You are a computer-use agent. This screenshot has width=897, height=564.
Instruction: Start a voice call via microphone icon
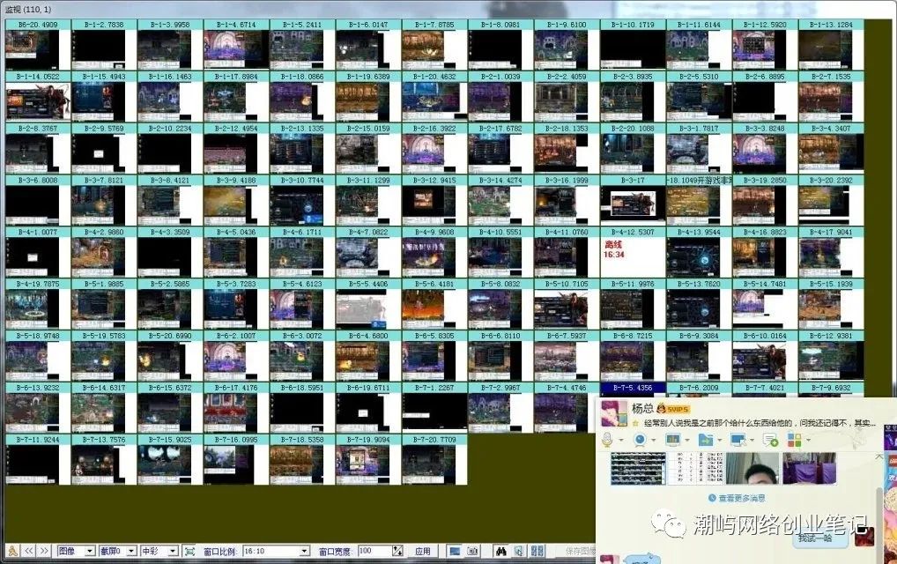pos(607,439)
